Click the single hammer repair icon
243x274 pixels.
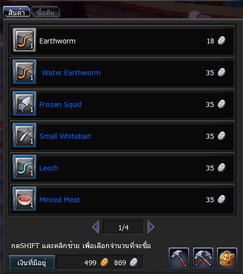179,258
